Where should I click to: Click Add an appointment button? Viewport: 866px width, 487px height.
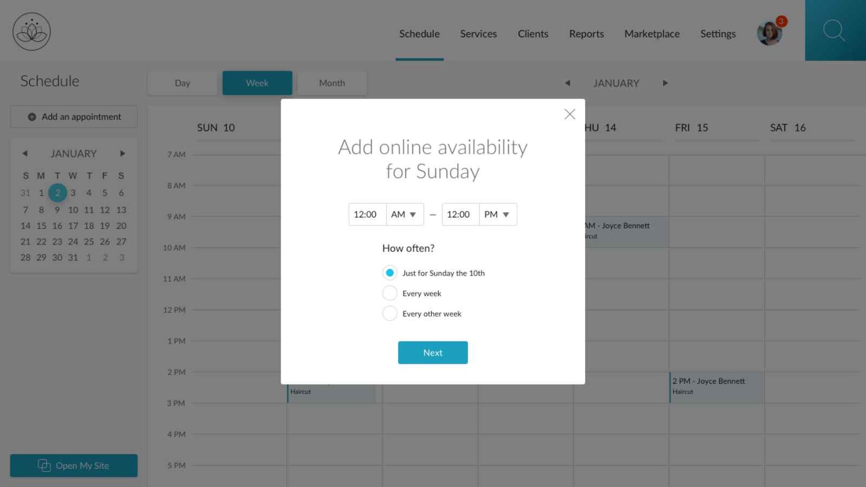coord(74,116)
